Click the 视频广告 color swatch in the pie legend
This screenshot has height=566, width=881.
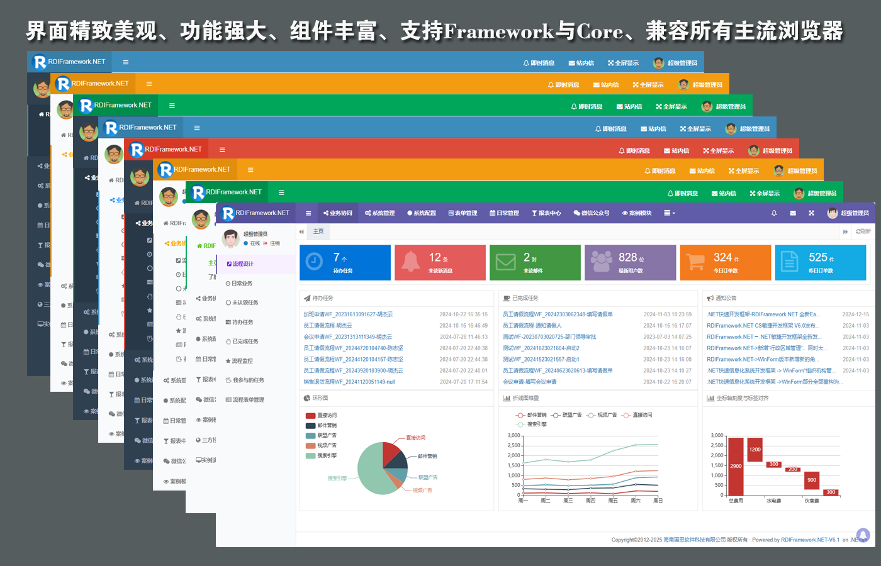coord(310,446)
